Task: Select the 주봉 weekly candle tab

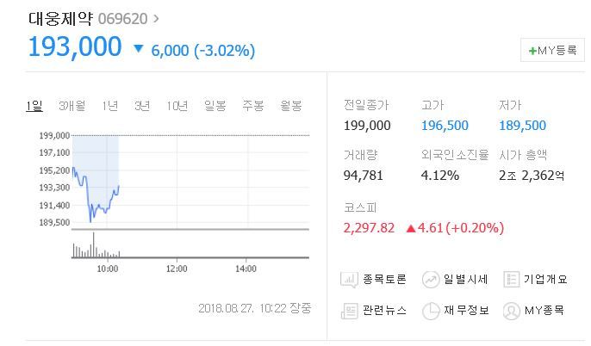Action: click(252, 106)
